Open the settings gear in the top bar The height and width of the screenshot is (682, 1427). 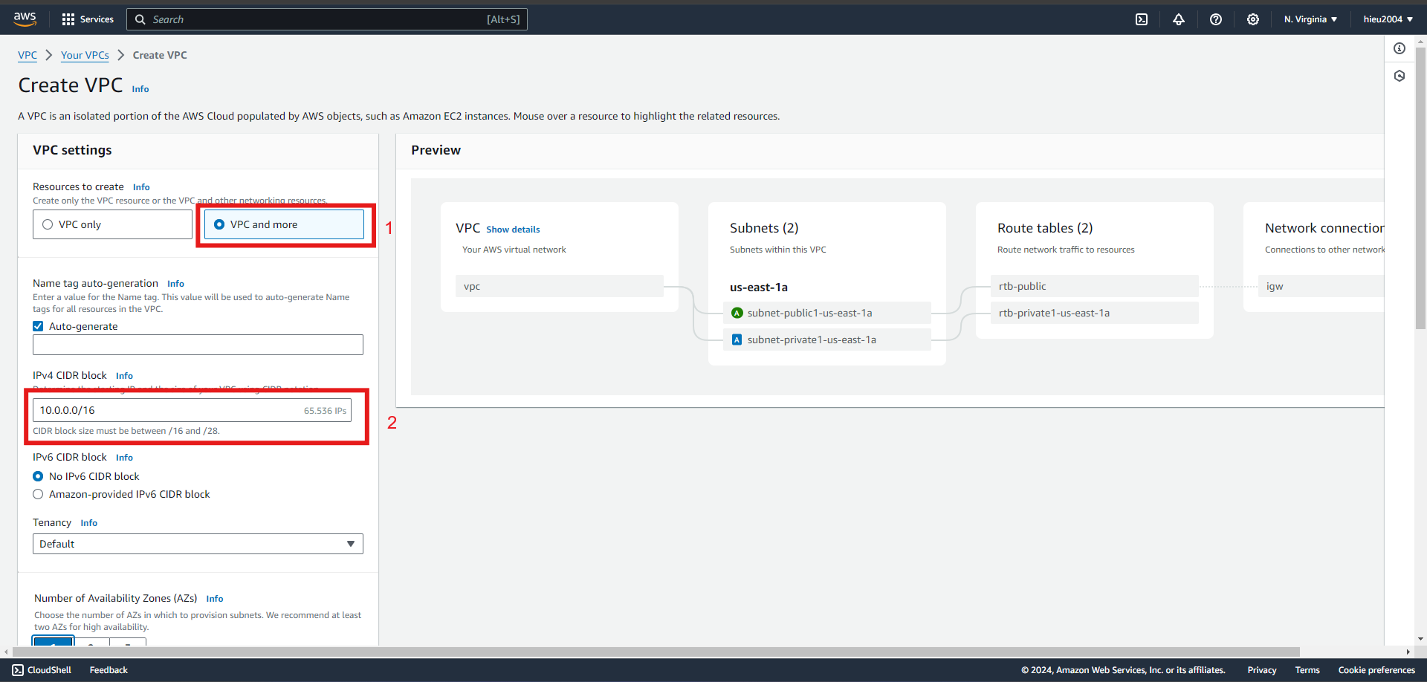pyautogui.click(x=1253, y=19)
